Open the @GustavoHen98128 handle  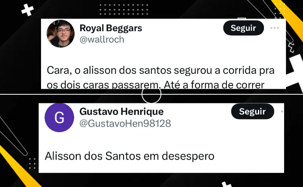[x=125, y=123]
